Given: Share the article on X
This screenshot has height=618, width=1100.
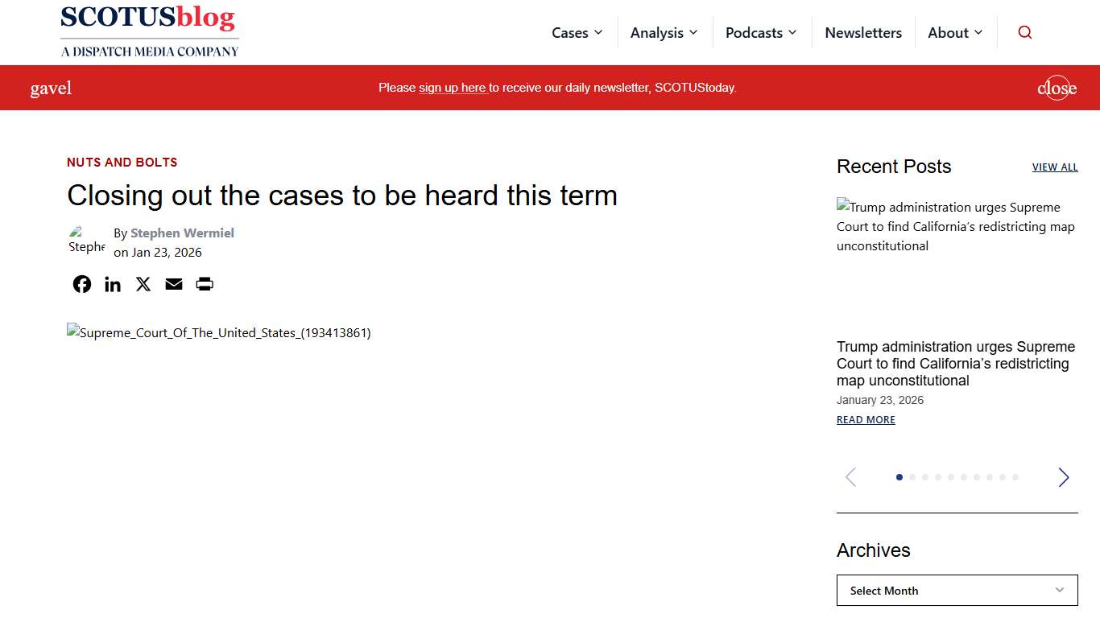Looking at the screenshot, I should pos(143,283).
